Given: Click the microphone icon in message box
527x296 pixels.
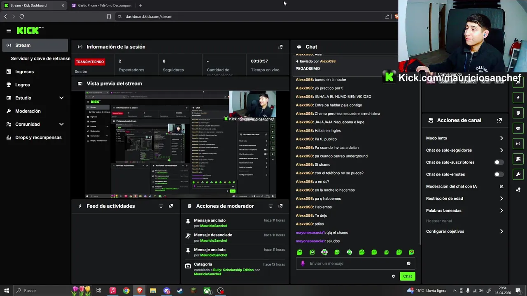Looking at the screenshot, I should [x=303, y=264].
